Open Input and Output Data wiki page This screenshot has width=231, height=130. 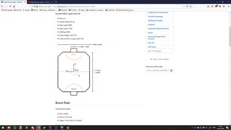(x=156, y=38)
